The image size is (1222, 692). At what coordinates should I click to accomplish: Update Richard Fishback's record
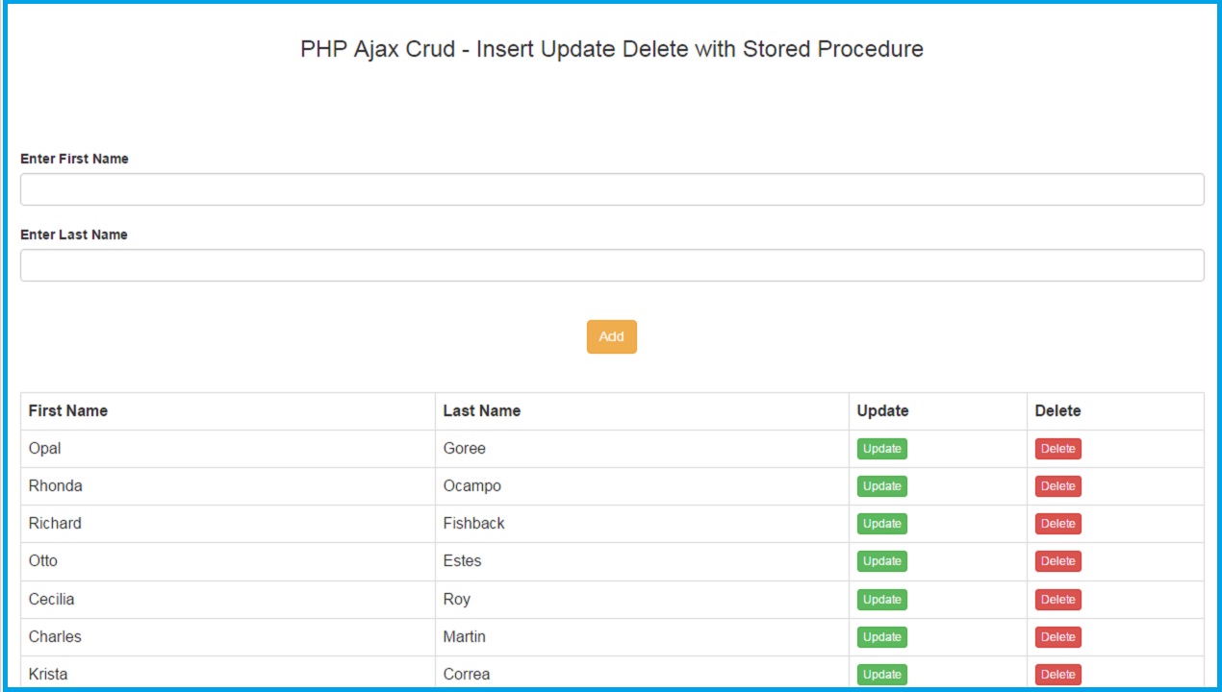881,523
